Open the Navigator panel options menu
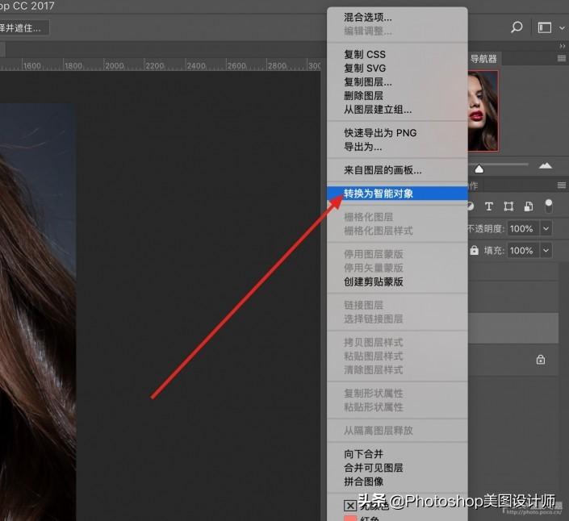The width and height of the screenshot is (569, 521). 561,59
